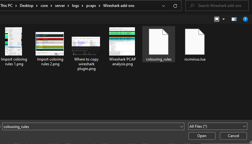Click the Open button
The width and height of the screenshot is (252, 144).
[202, 136]
